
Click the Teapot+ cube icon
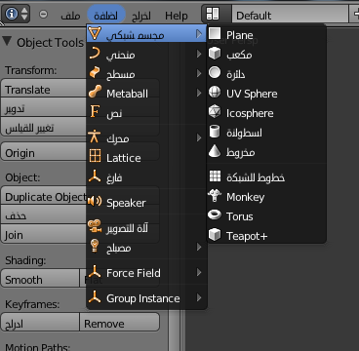click(x=215, y=235)
